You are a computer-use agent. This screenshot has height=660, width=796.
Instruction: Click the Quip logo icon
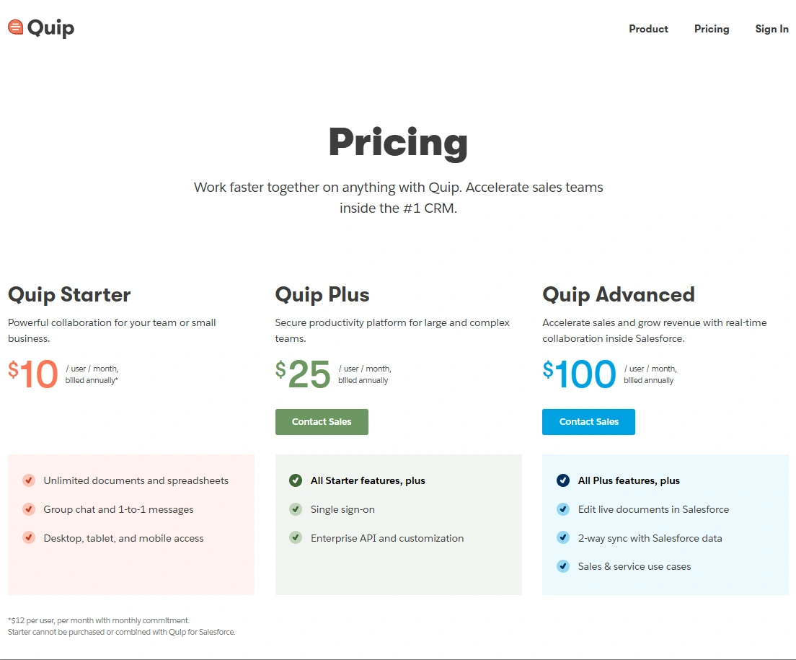[x=16, y=27]
